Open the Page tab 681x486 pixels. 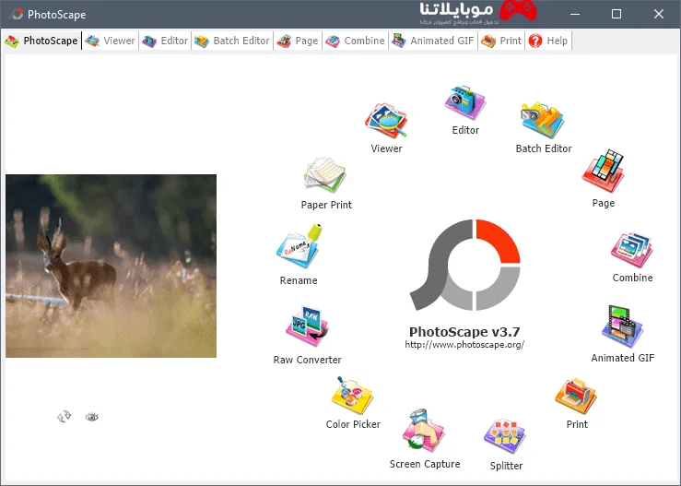click(298, 41)
